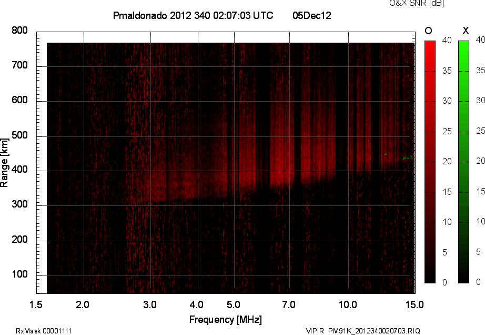This screenshot has width=485, height=335.
Task: Click the red O-mode color bar
Action: click(x=430, y=162)
